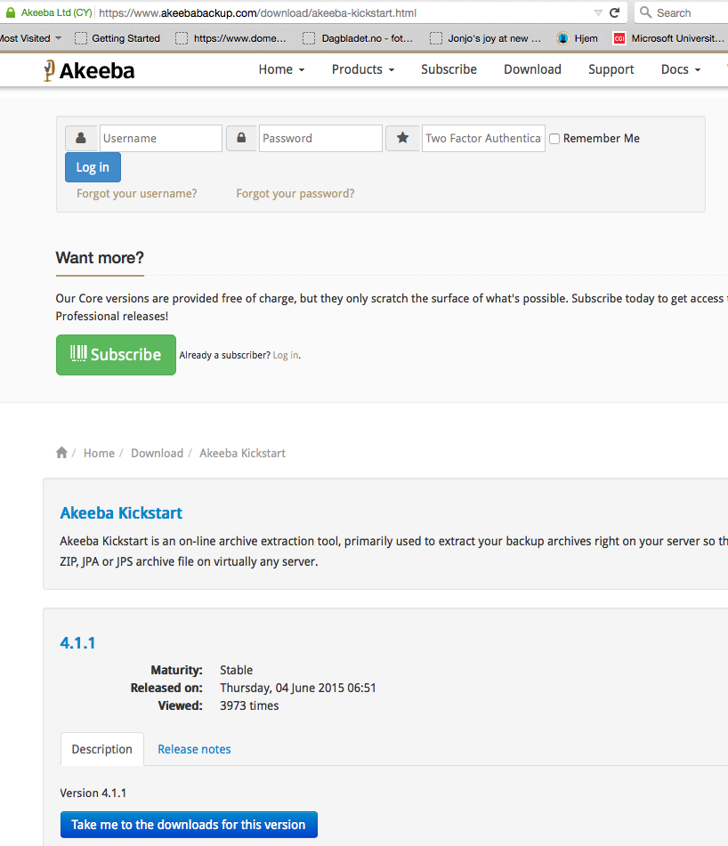728x846 pixels.
Task: Follow the Forgot your username? link
Action: pyautogui.click(x=136, y=194)
